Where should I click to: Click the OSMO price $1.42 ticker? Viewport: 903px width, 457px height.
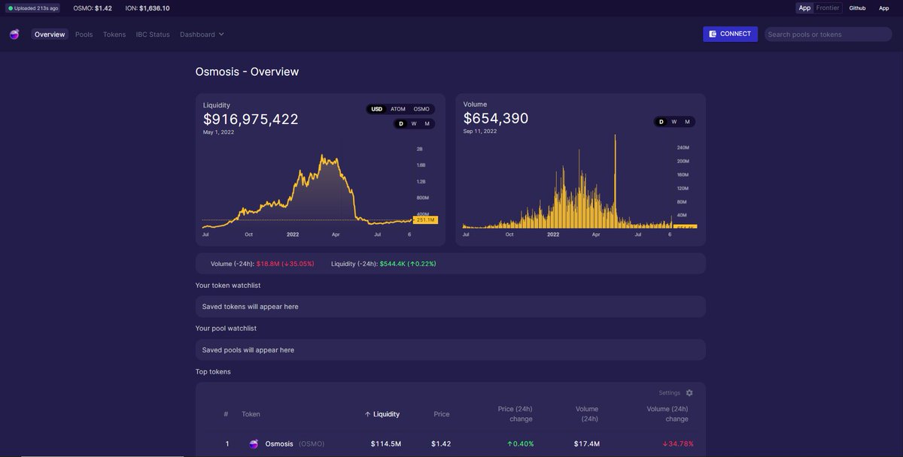92,8
